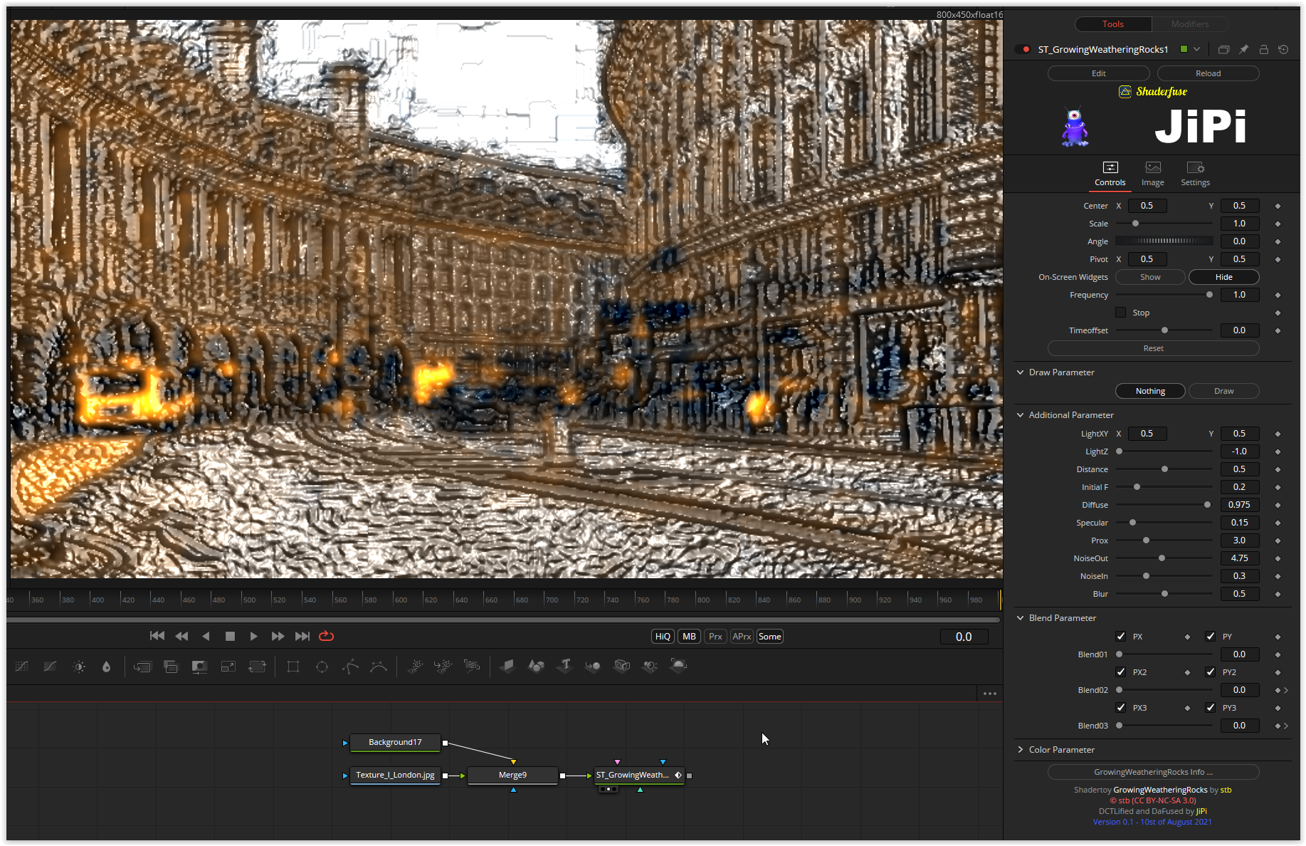
Task: Click the current time field showing 0.0
Action: 964,637
